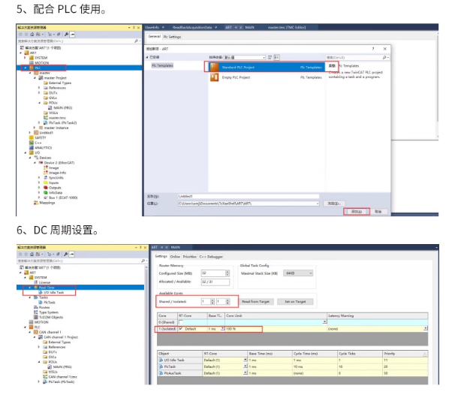
Task: Click the Type System icon
Action: (x=36, y=312)
